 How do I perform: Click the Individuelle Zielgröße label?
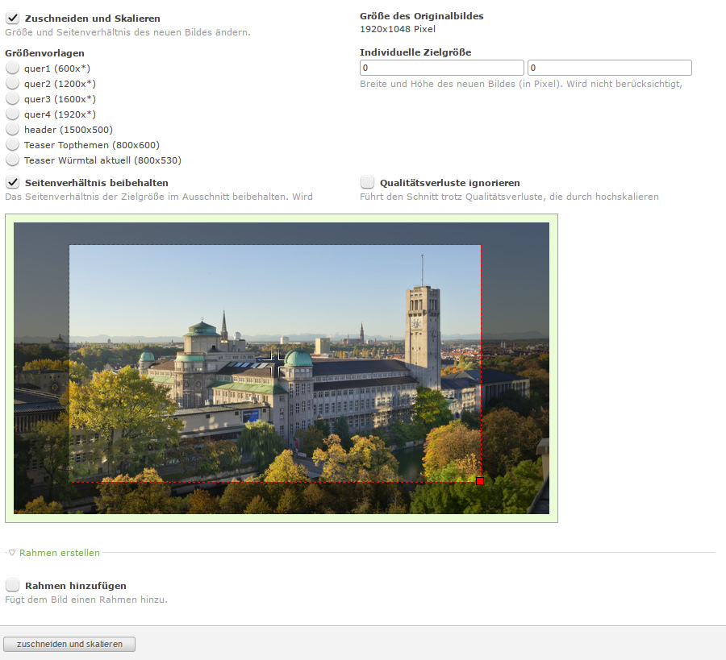[x=415, y=52]
